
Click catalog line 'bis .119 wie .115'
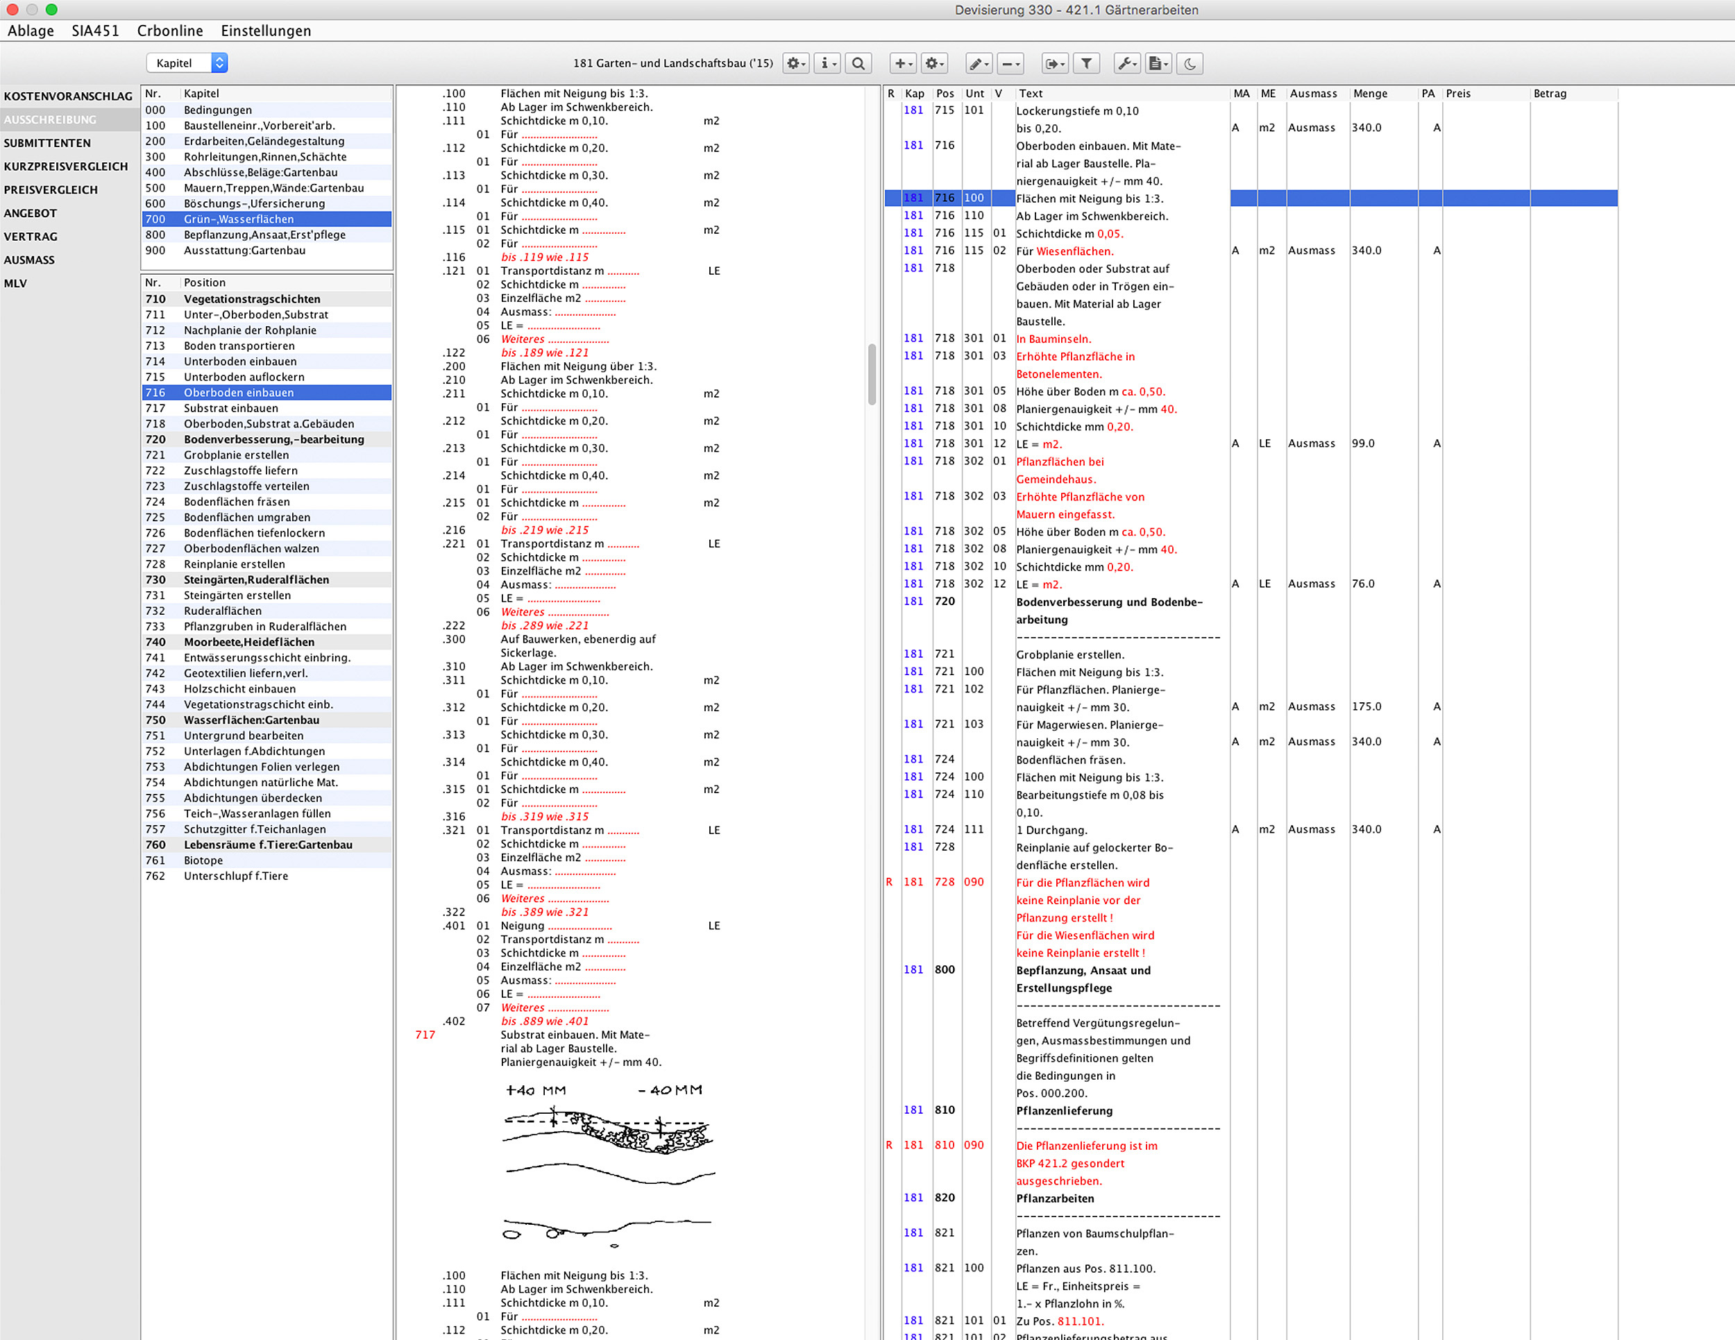click(x=545, y=257)
